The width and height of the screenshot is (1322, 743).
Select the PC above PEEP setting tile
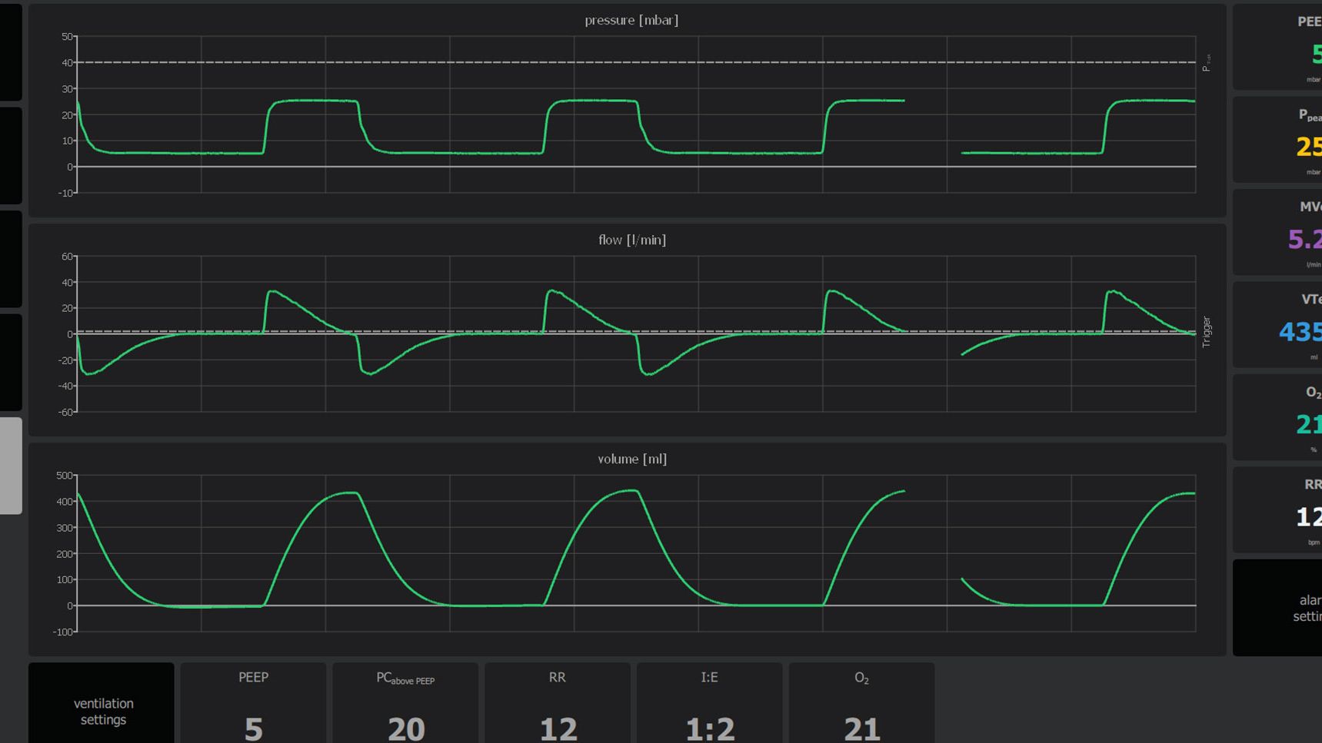point(405,703)
